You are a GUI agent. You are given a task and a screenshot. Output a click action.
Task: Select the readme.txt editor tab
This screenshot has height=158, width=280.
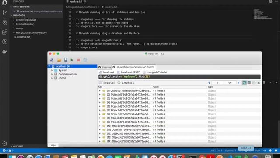[76, 1]
